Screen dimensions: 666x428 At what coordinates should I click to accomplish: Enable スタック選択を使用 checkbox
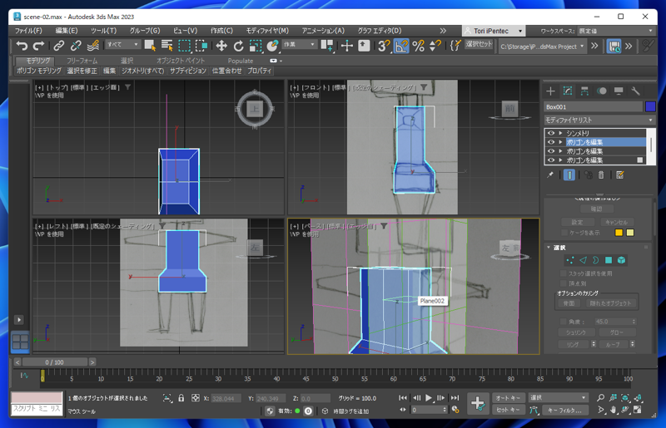[564, 273]
